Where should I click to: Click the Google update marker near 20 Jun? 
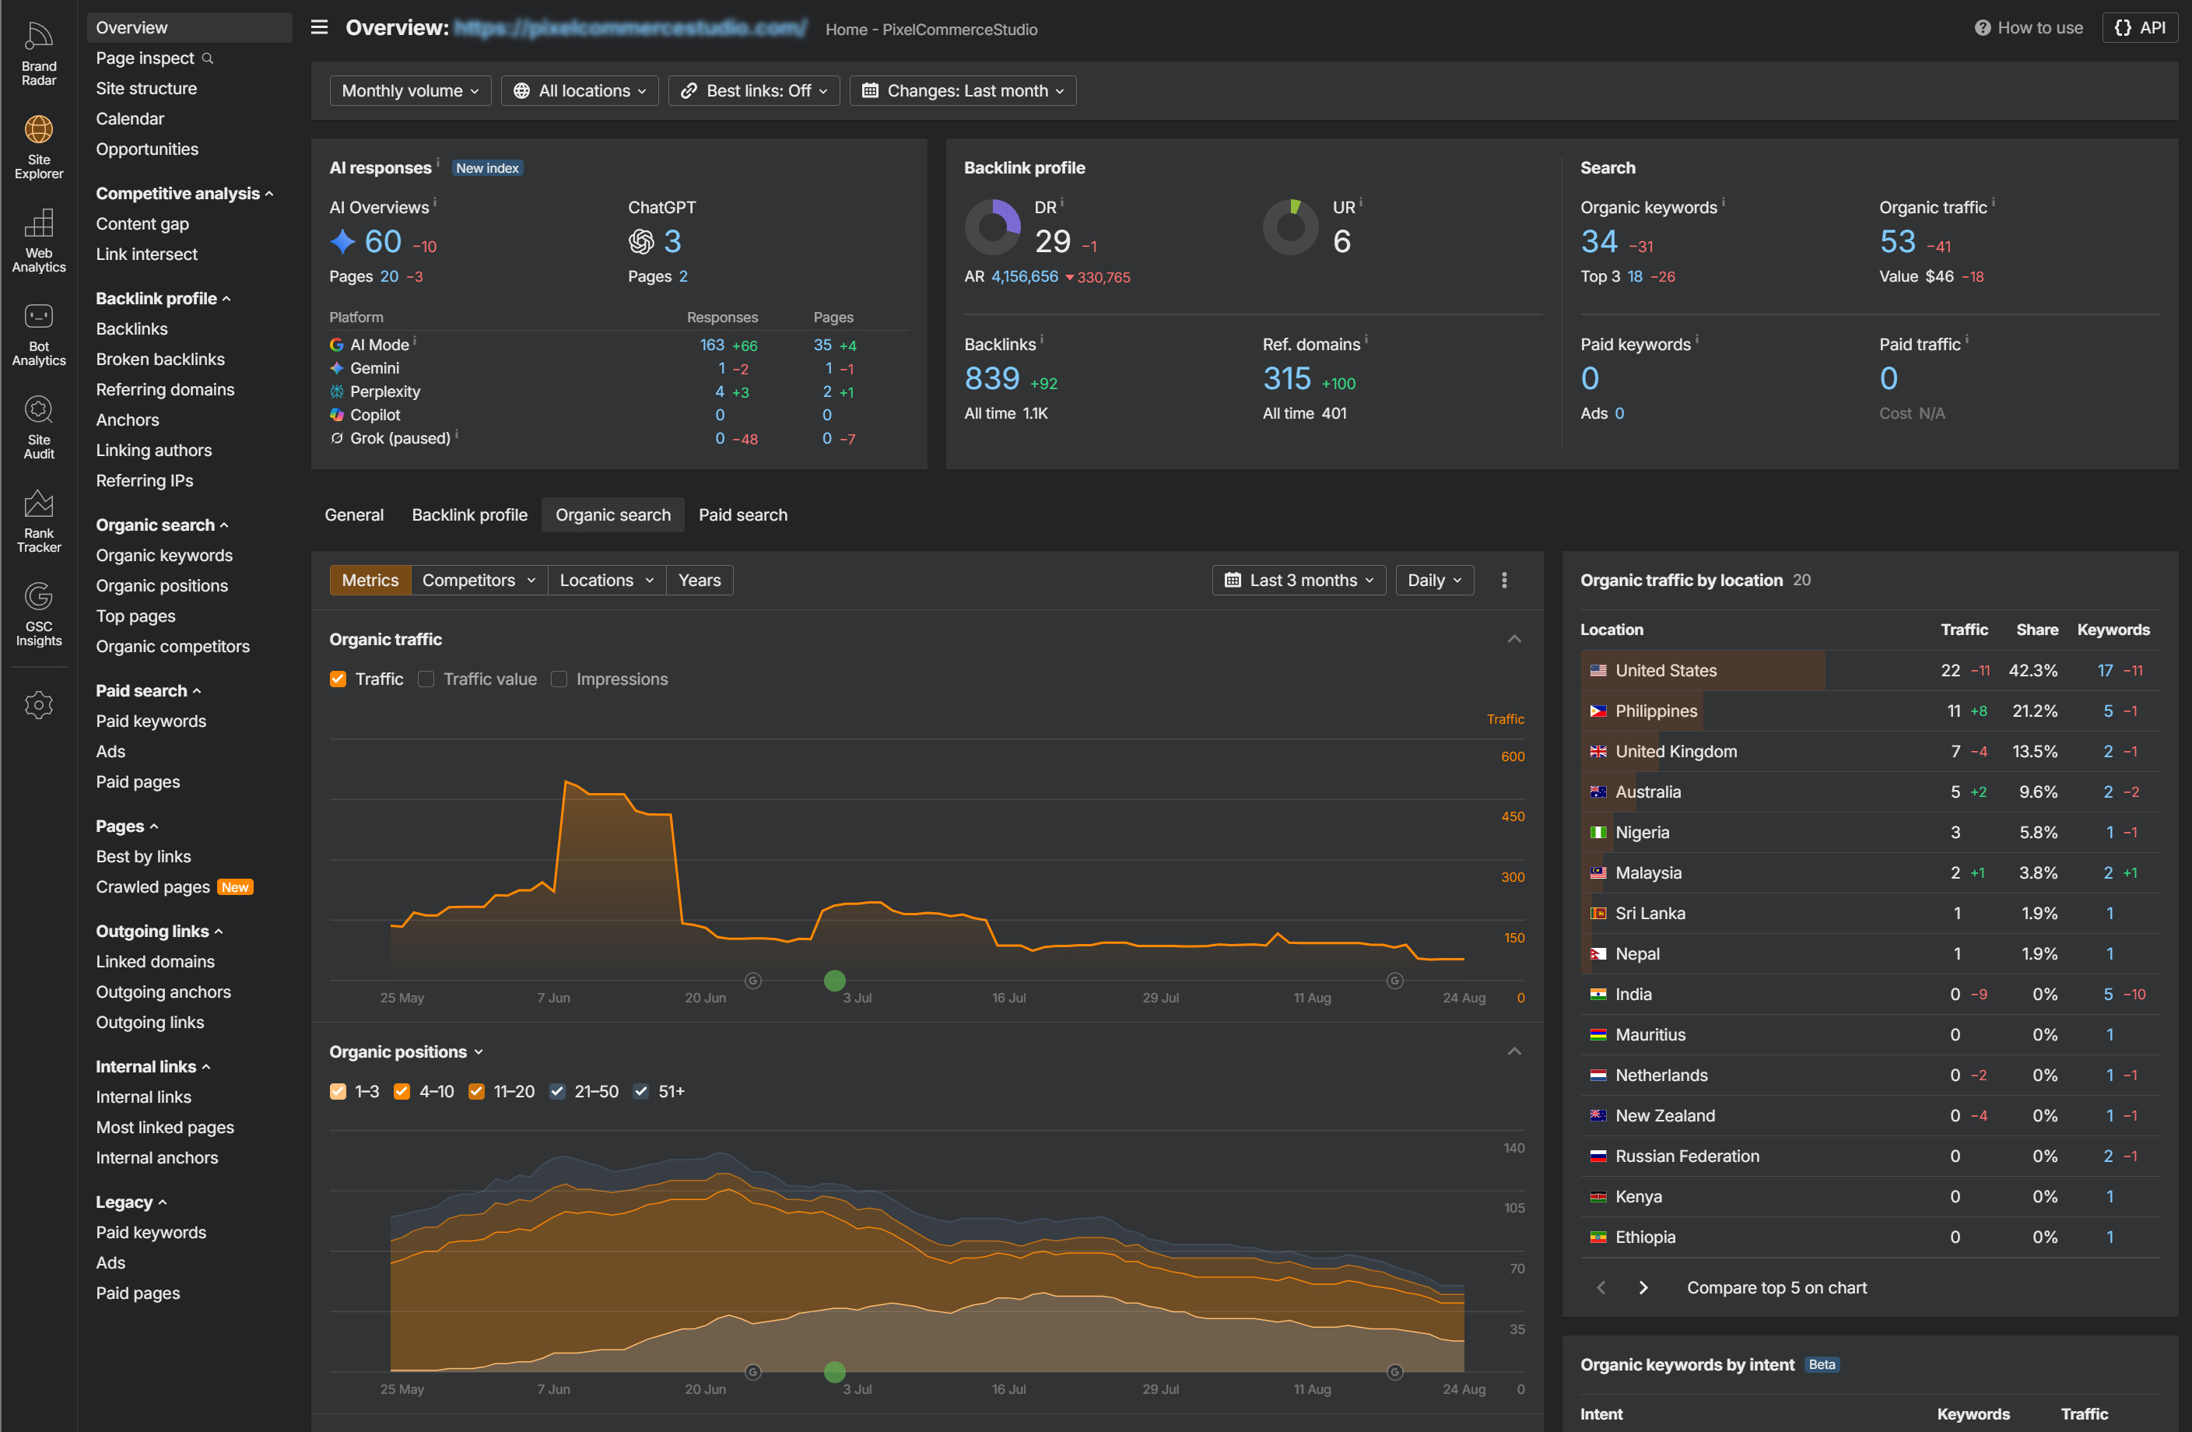pos(752,981)
